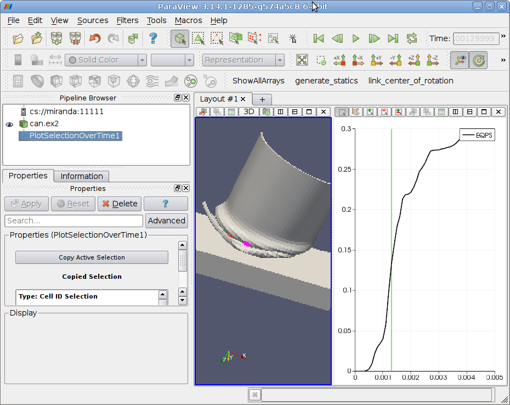Advance to the next frame
Image resolution: width=510 pixels, height=405 pixels.
click(375, 38)
